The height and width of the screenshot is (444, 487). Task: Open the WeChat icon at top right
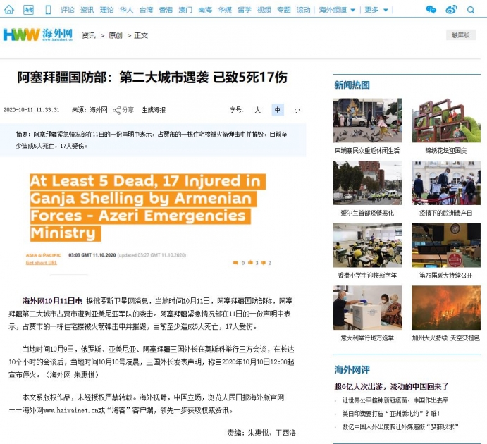tap(431, 10)
